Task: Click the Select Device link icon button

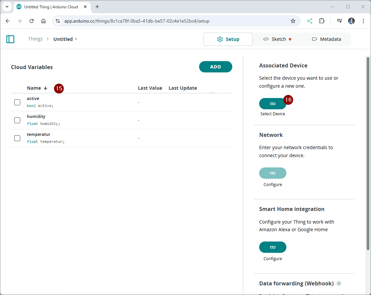Action: (272, 104)
